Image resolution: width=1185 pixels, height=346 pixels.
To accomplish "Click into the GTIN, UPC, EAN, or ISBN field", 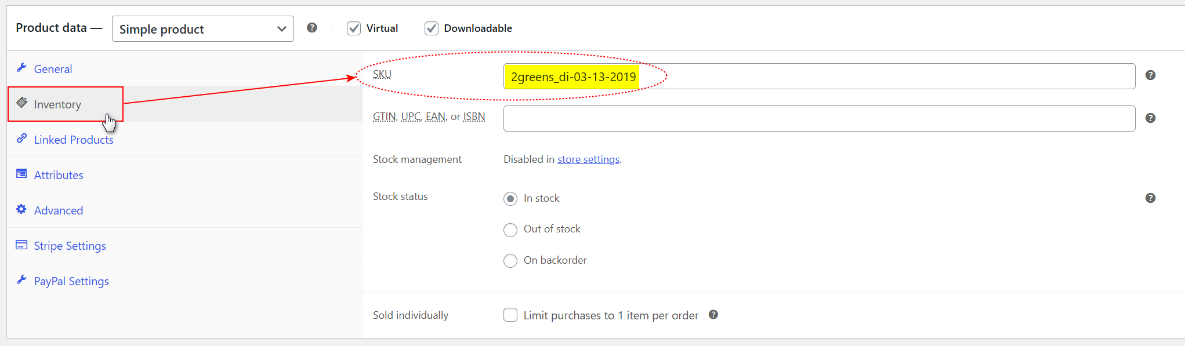I will click(x=819, y=118).
